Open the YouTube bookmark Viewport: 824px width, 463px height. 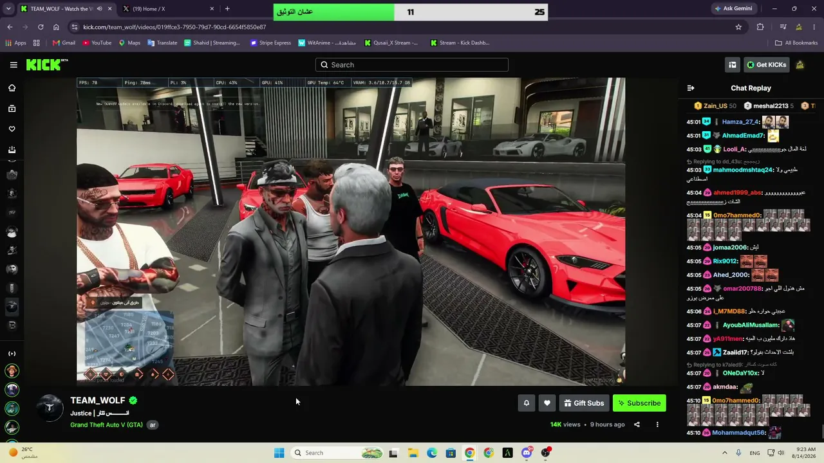point(97,43)
